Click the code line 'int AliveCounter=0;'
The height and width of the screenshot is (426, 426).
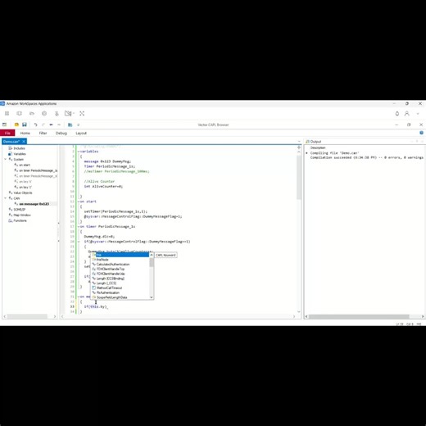(x=103, y=187)
